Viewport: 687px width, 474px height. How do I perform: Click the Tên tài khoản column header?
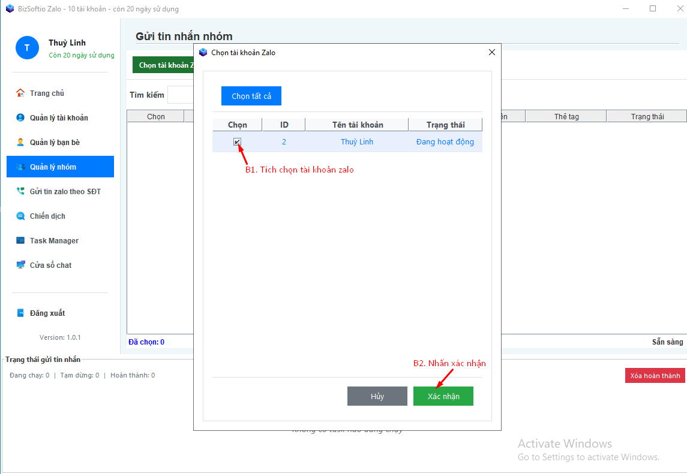[x=357, y=125]
